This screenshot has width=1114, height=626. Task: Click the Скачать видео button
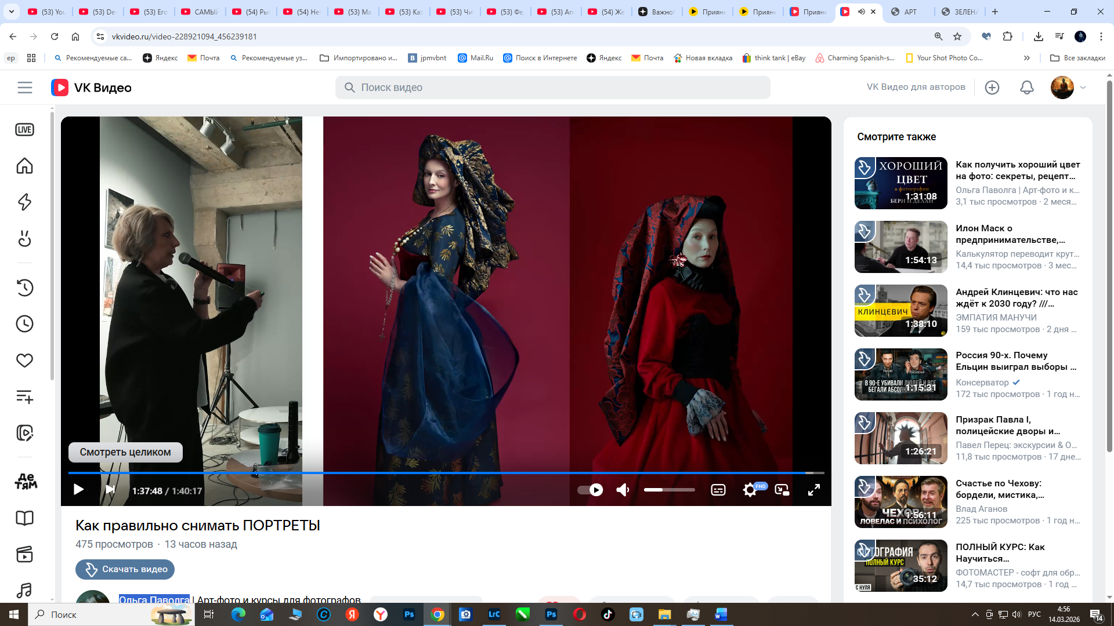[x=125, y=569]
